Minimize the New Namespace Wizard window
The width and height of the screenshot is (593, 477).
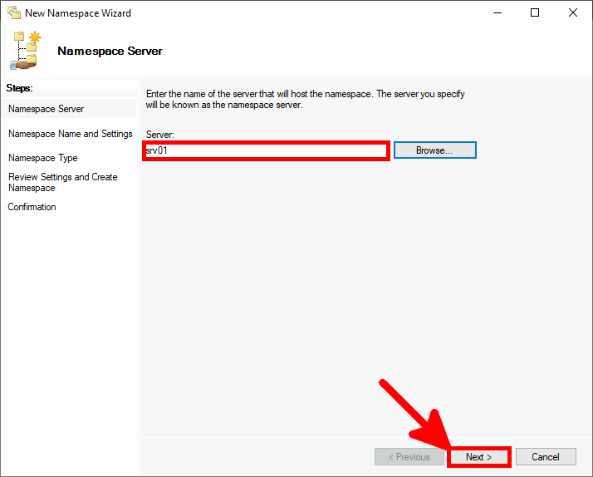click(x=497, y=12)
